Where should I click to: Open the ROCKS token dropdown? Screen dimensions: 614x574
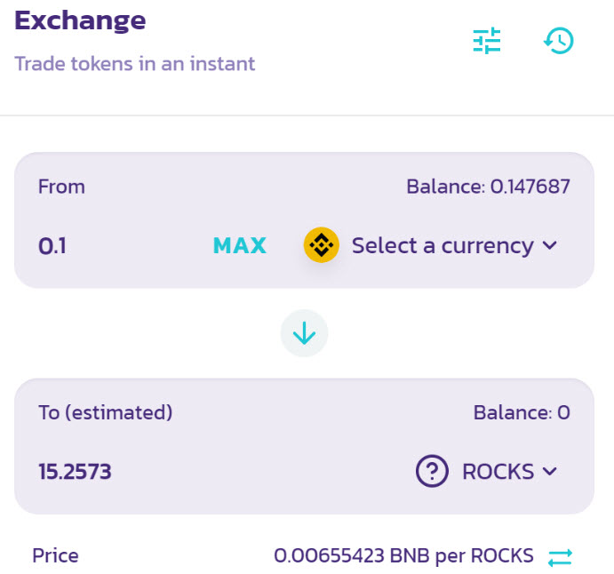pos(498,471)
